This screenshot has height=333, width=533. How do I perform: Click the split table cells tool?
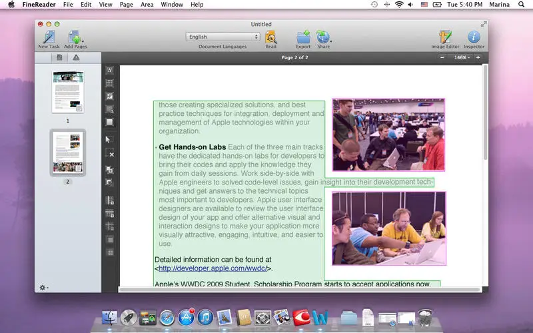pos(109,252)
